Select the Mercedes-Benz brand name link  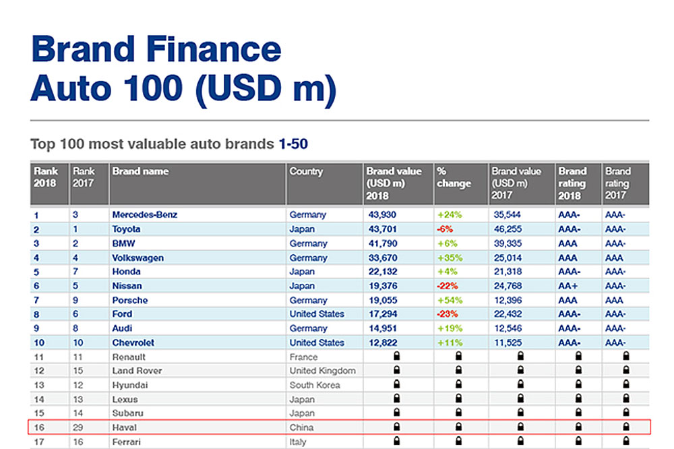click(x=144, y=214)
